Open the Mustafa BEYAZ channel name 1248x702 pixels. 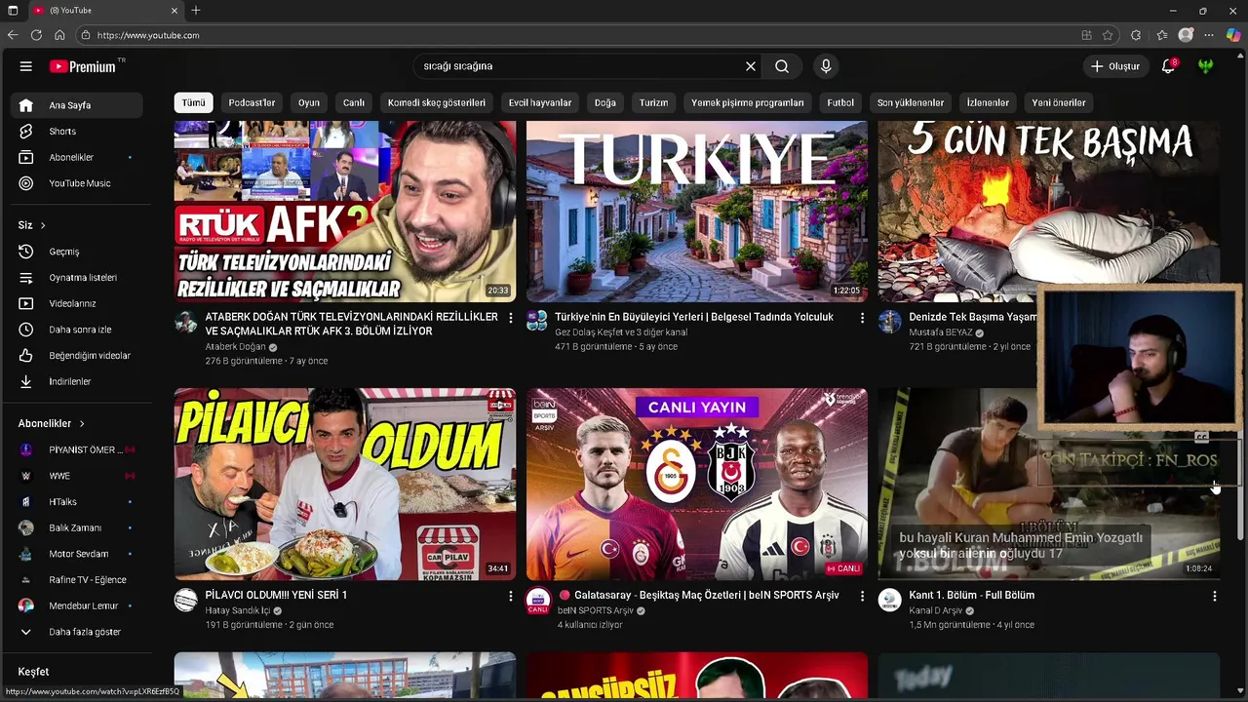click(x=940, y=332)
